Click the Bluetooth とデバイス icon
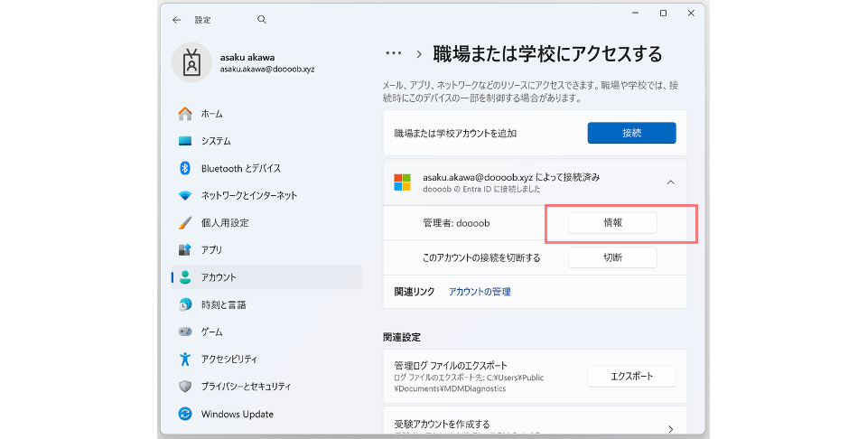The image size is (867, 439). [x=185, y=168]
